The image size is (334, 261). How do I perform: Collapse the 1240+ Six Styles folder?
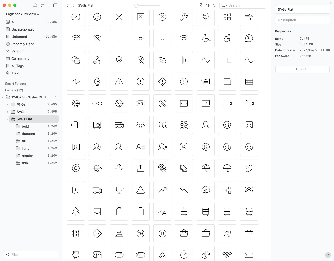click(3, 97)
